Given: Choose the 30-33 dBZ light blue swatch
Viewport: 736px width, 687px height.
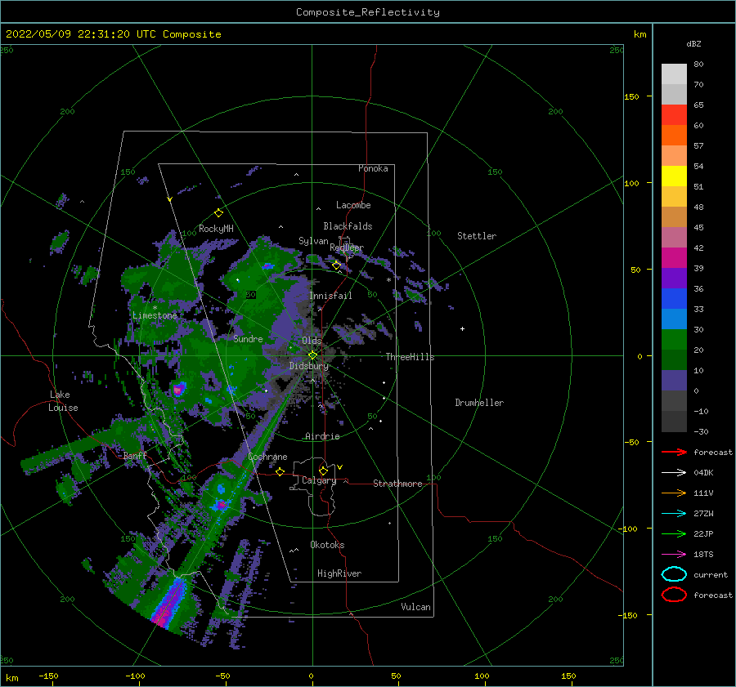Looking at the screenshot, I should click(x=674, y=319).
